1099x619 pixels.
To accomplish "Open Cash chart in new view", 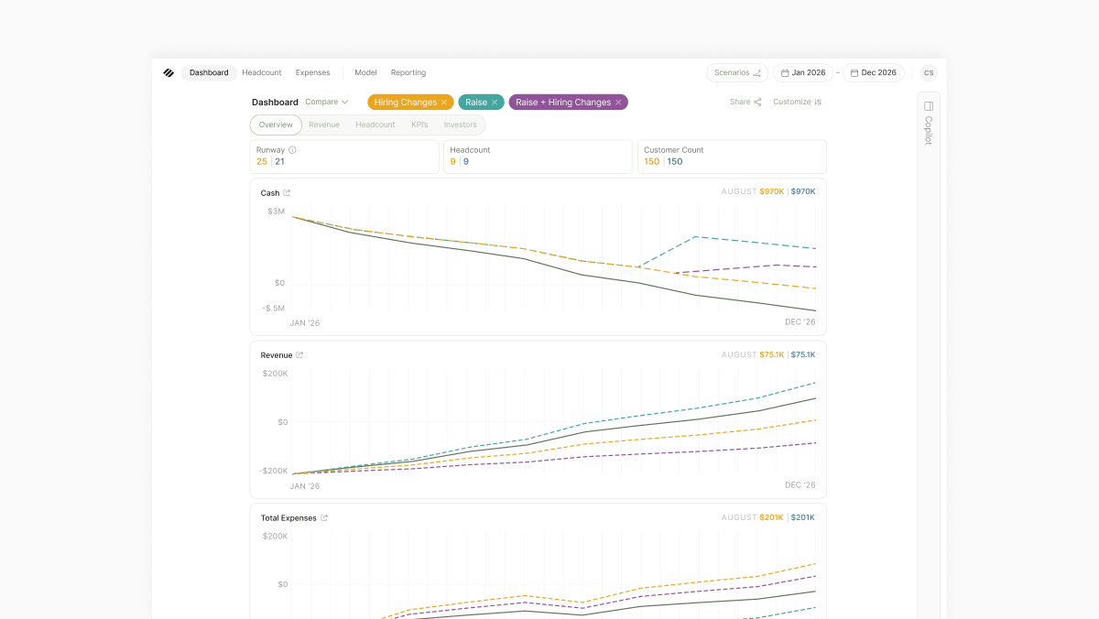I will [x=288, y=193].
